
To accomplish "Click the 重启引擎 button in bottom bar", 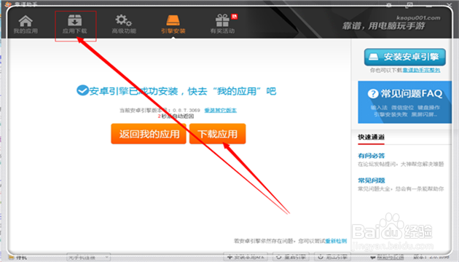I will (291, 257).
